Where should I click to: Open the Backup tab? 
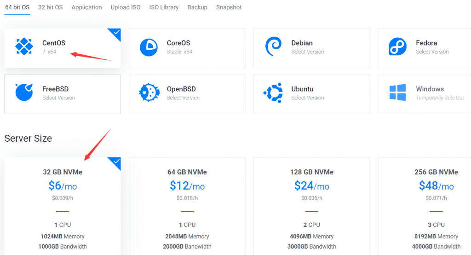[197, 7]
